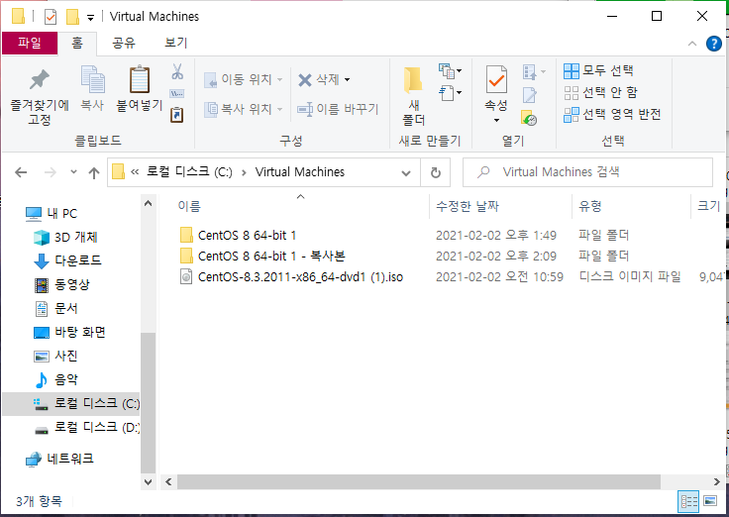Sort by 이름 column header
The image size is (729, 517).
(189, 206)
